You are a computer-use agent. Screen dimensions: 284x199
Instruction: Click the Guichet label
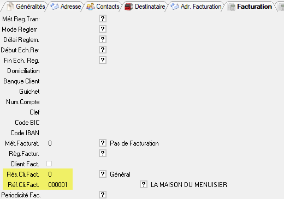(29, 92)
